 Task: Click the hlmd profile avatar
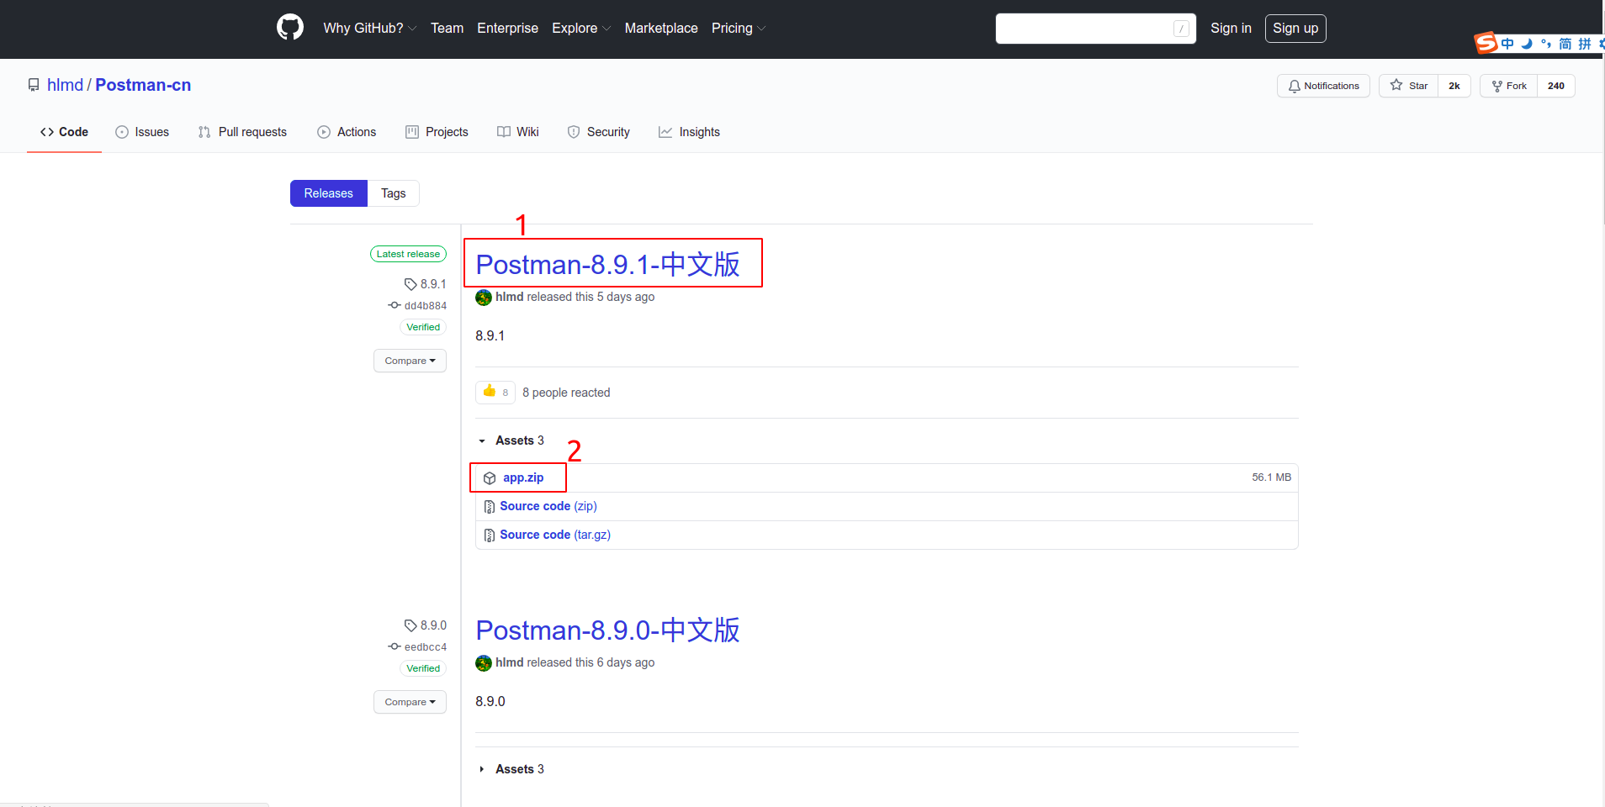point(483,298)
